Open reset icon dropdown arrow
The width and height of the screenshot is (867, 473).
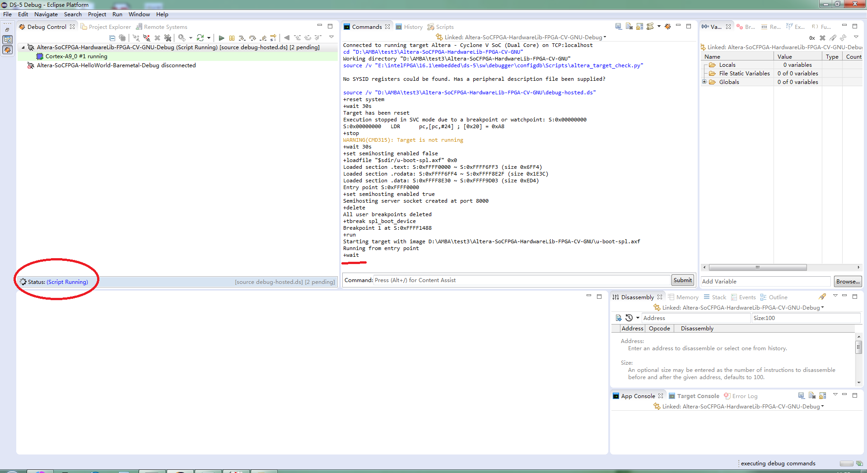[209, 38]
